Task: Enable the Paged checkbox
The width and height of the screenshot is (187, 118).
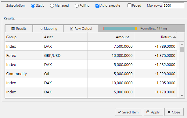Action: tap(129, 5)
